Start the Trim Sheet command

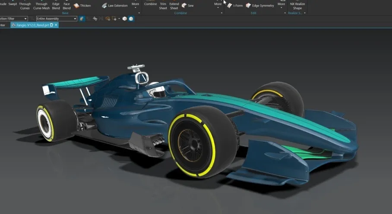pos(163,6)
